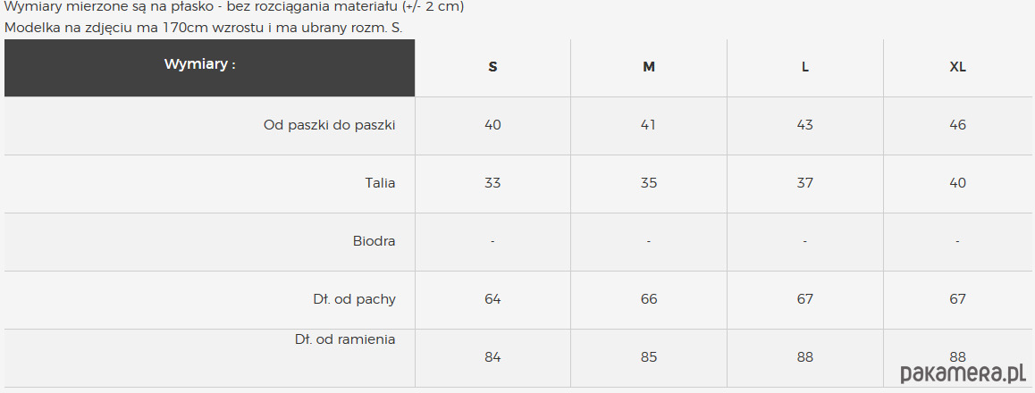The image size is (1035, 393).
Task: Click Talia value 35 for size M
Action: [649, 183]
